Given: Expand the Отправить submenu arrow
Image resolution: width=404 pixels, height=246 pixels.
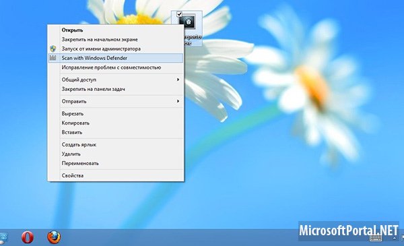Looking at the screenshot, I should pyautogui.click(x=178, y=101).
